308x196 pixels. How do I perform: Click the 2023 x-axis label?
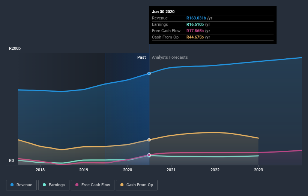(258, 170)
